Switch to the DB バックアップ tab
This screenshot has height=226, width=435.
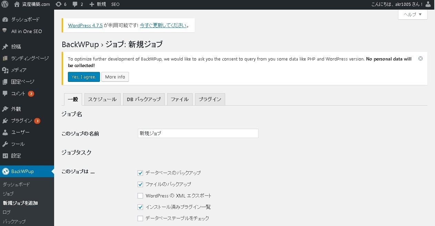point(144,99)
